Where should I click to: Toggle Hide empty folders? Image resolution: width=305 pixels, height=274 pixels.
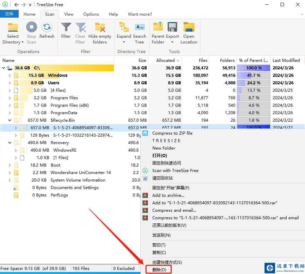pyautogui.click(x=100, y=33)
